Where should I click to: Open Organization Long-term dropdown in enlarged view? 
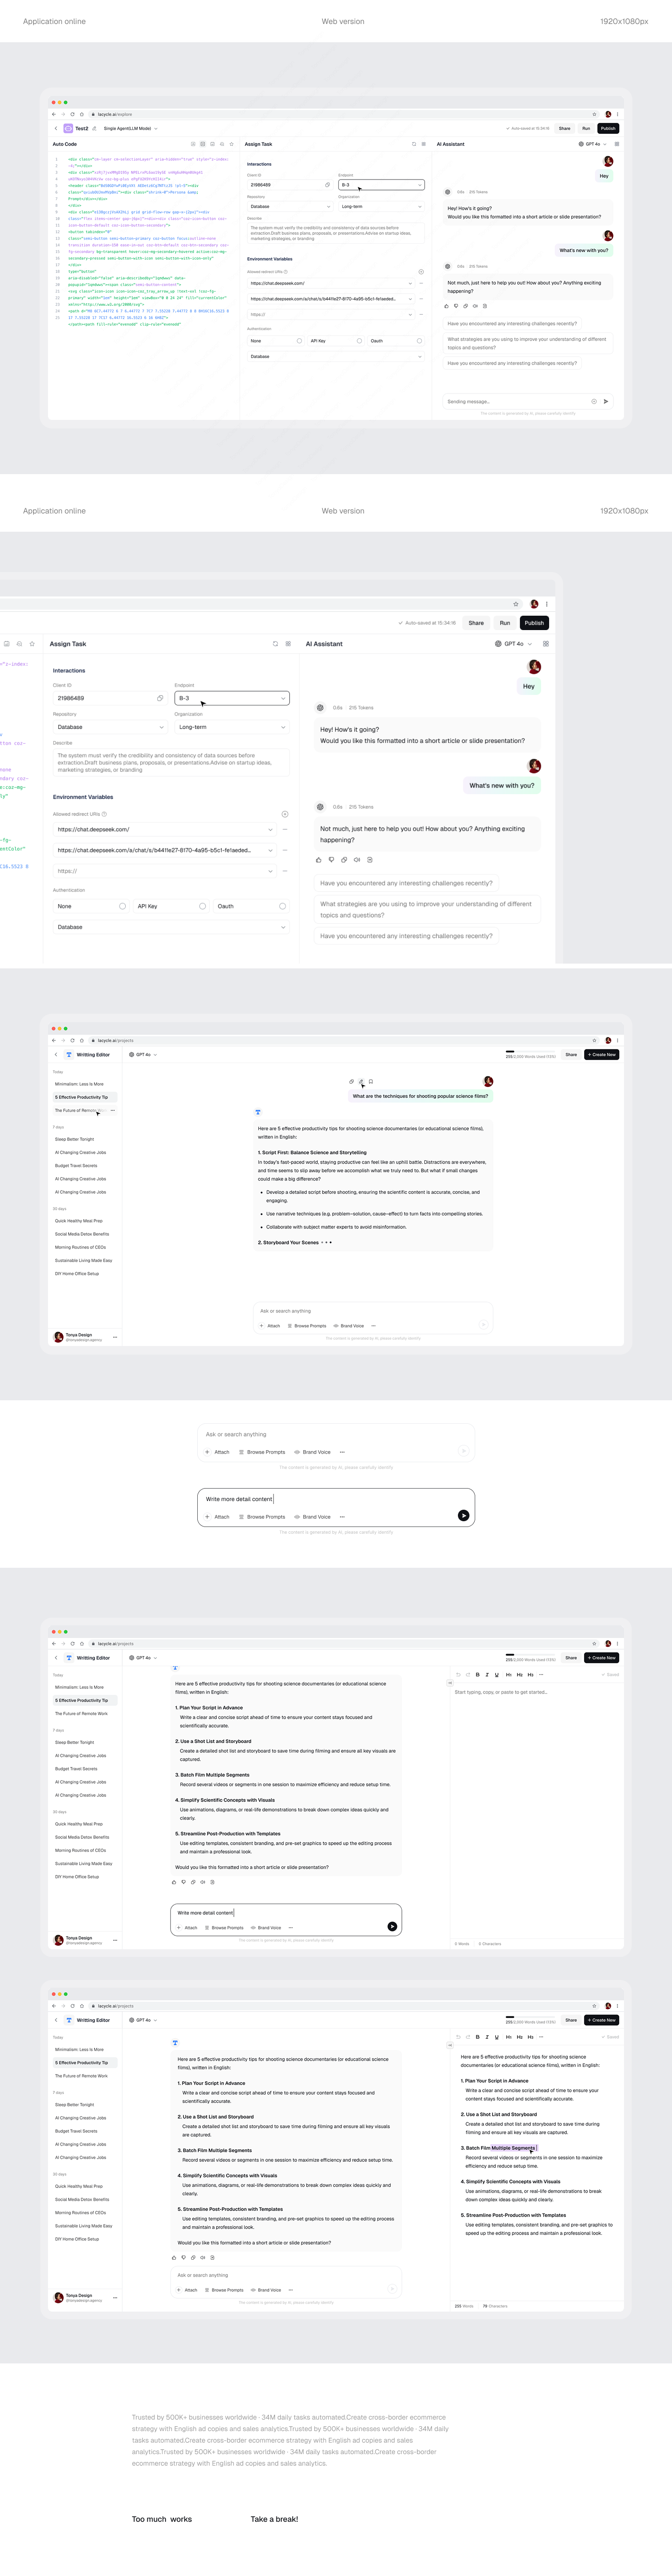232,727
